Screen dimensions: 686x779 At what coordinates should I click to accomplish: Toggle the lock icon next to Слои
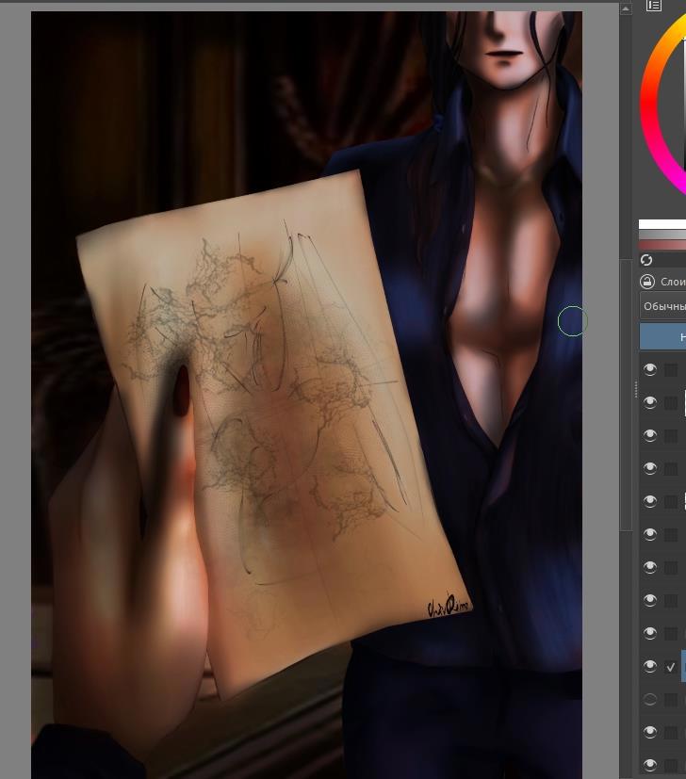point(647,282)
